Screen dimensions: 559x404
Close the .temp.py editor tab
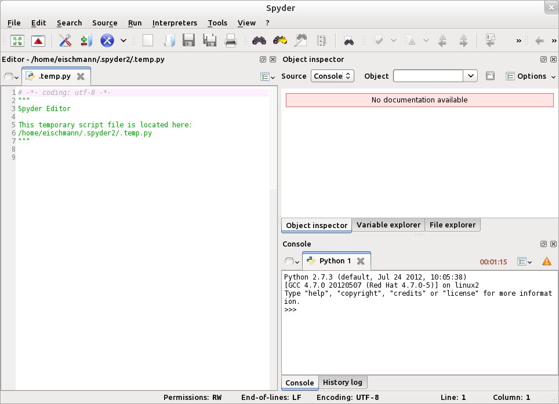point(81,76)
